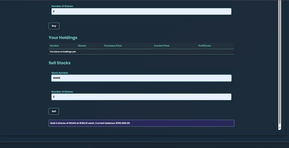Focus the Sell Stocks Stock Symbol field
This screenshot has height=148, width=289.
coord(141,78)
